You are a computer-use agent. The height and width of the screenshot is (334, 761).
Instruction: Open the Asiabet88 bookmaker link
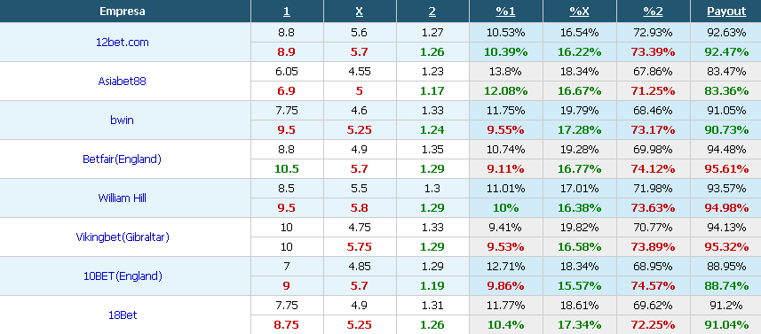pyautogui.click(x=123, y=81)
